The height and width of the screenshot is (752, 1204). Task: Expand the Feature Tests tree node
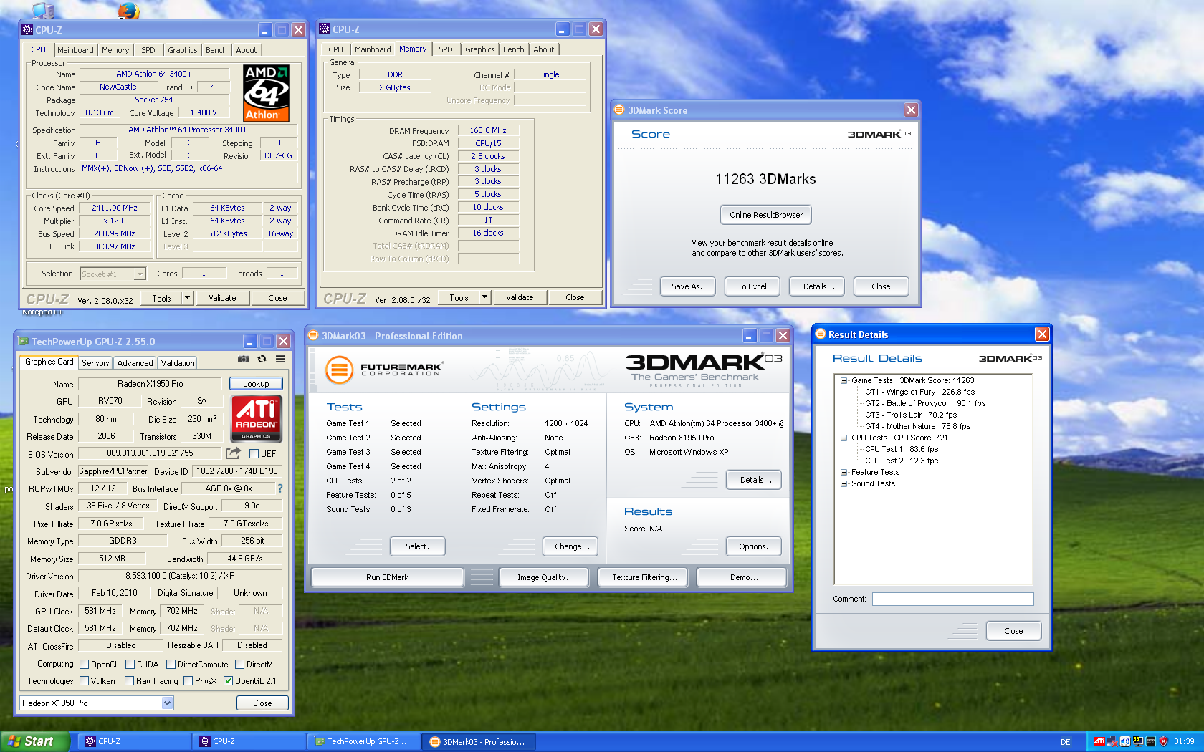point(844,473)
